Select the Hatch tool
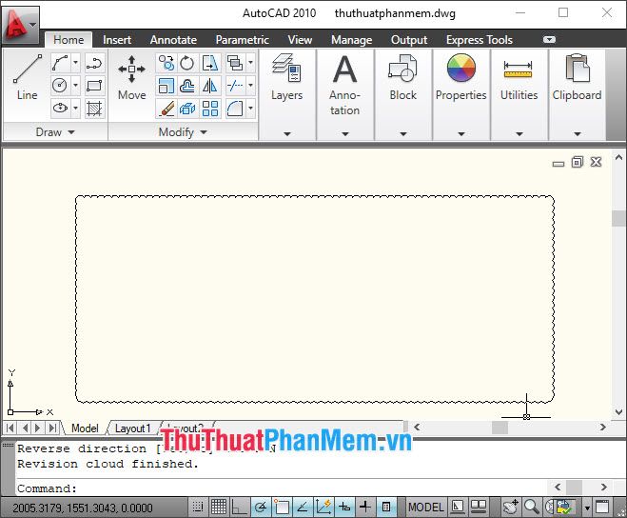The width and height of the screenshot is (627, 518). pos(94,109)
